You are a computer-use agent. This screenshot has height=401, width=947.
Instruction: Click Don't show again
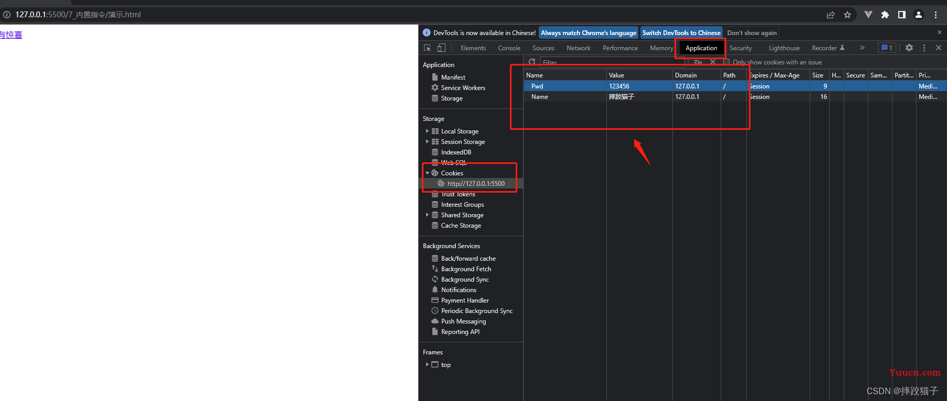tap(752, 32)
